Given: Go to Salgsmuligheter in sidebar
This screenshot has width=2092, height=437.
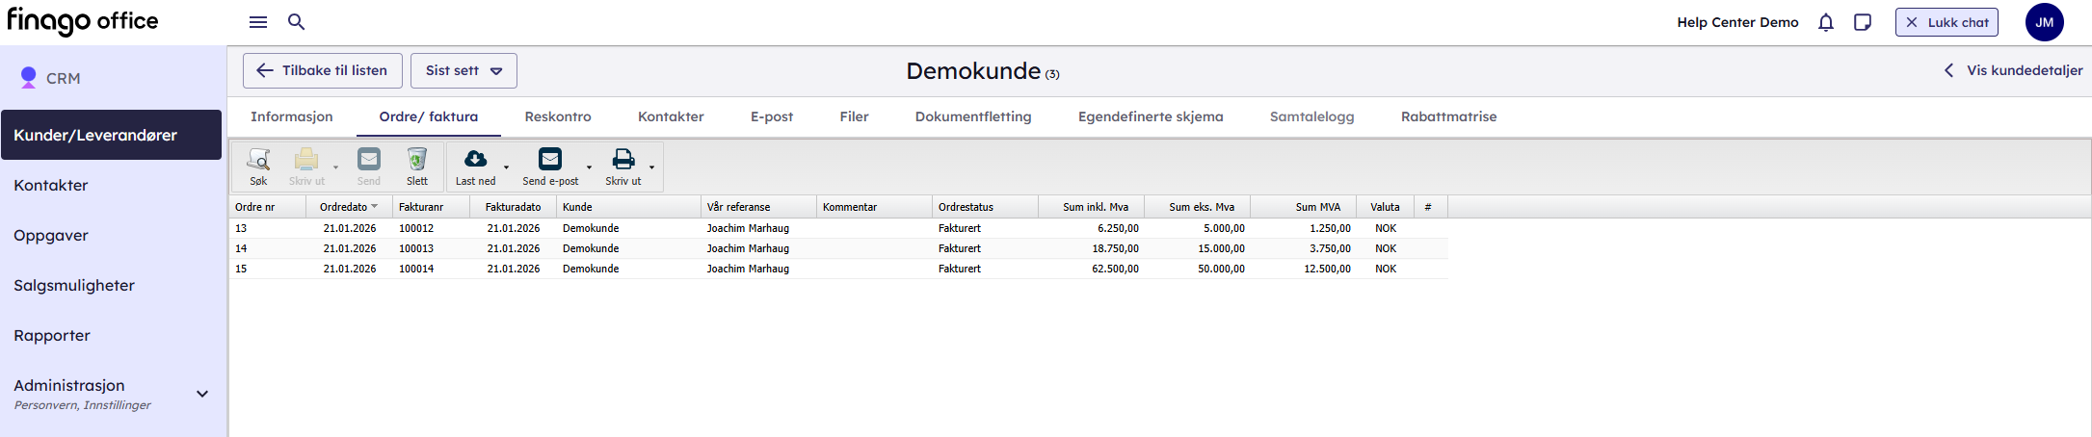Looking at the screenshot, I should point(74,286).
